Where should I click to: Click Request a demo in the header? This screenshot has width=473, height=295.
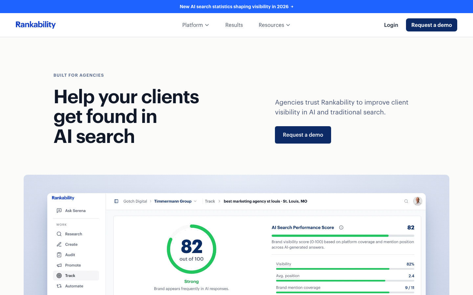click(431, 25)
